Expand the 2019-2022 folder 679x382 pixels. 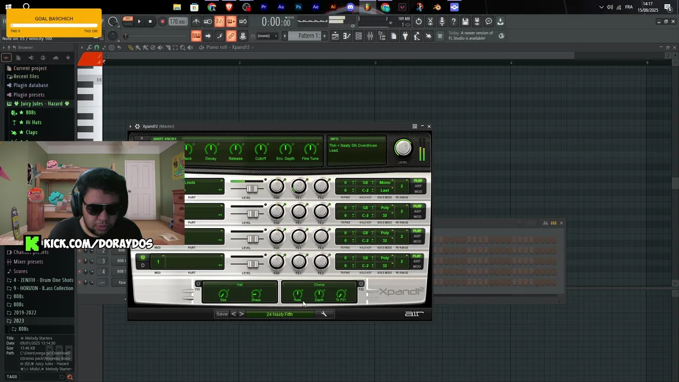click(x=24, y=312)
